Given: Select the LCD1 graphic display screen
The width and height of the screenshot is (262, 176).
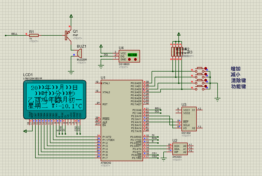Looking at the screenshot, I should click(x=55, y=97).
